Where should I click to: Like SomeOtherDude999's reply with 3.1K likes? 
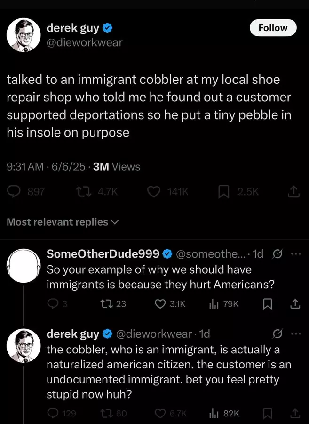[160, 304]
